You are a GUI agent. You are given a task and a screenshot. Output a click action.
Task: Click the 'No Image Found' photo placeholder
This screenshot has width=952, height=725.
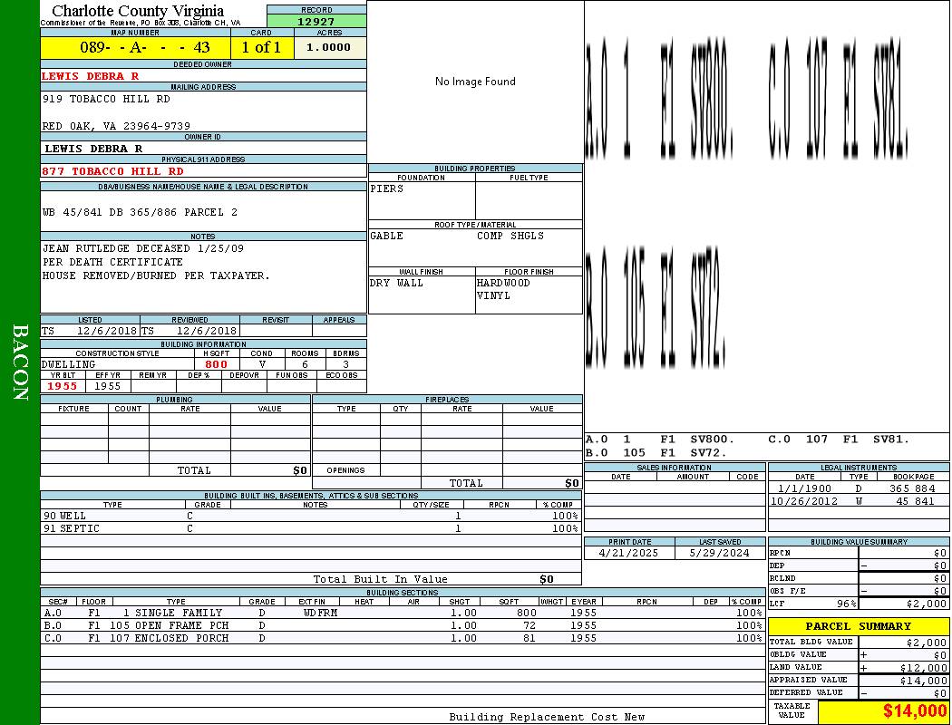[475, 82]
